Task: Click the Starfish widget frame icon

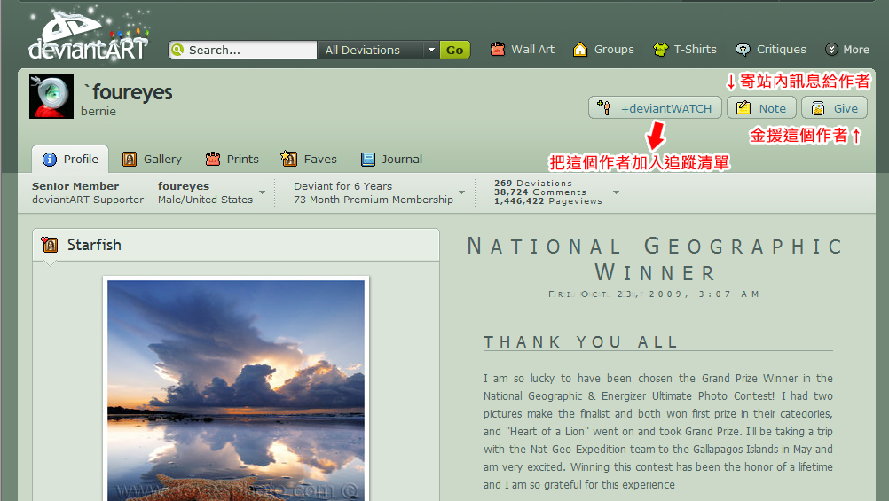Action: (50, 245)
